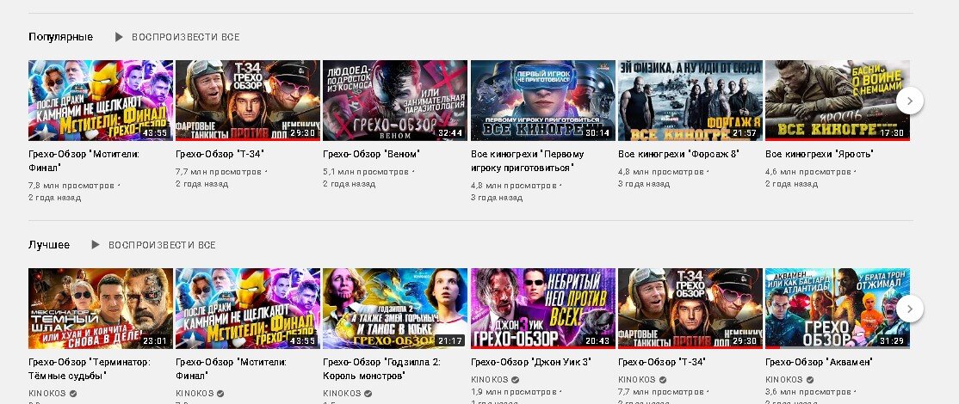Open Первому игроку приготовиться thumbnail 30:14

tap(543, 101)
